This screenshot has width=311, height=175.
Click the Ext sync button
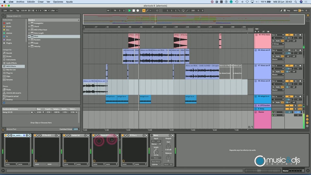[11, 10]
